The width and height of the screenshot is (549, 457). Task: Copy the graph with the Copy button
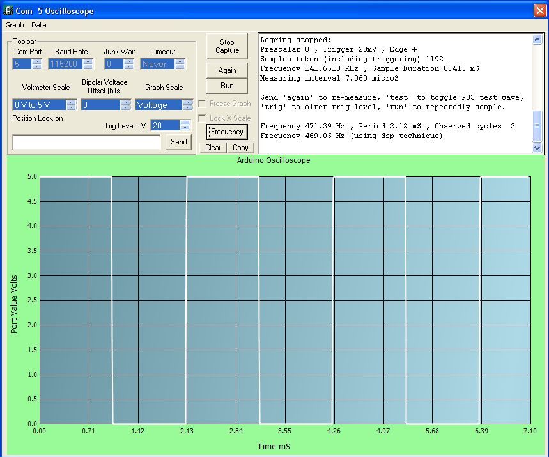coord(240,148)
